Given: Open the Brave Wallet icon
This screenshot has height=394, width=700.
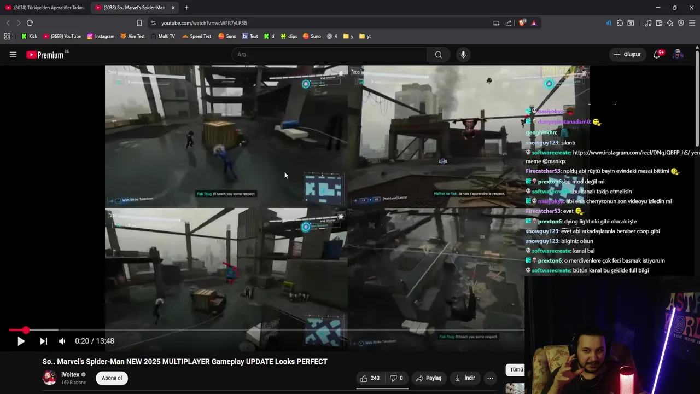Looking at the screenshot, I should coord(659,23).
